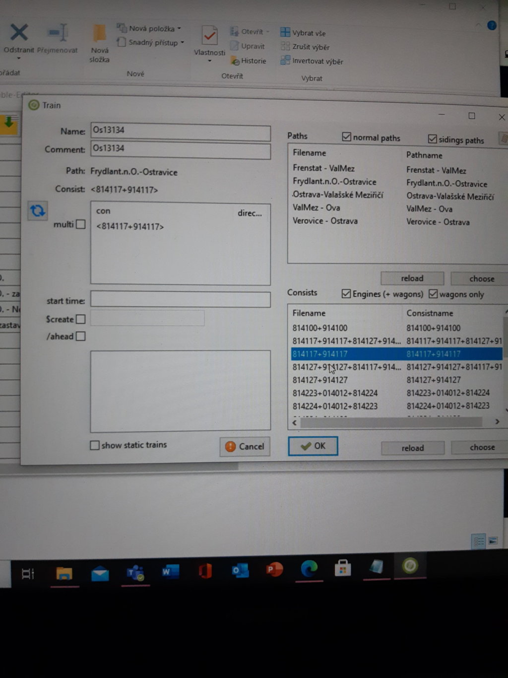
Task: Click the Vlastnosti properties icon
Action: tap(209, 36)
